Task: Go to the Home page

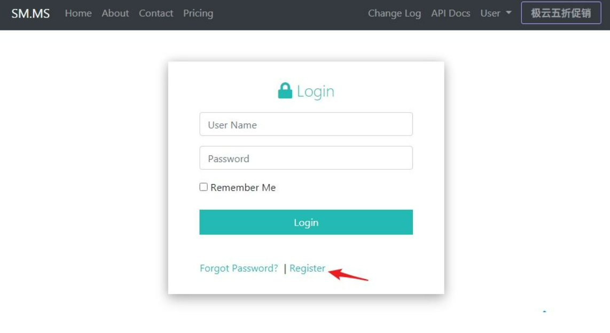Action: click(78, 13)
